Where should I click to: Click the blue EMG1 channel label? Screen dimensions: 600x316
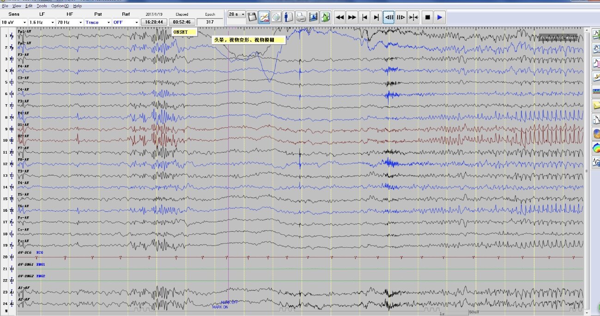(41, 264)
